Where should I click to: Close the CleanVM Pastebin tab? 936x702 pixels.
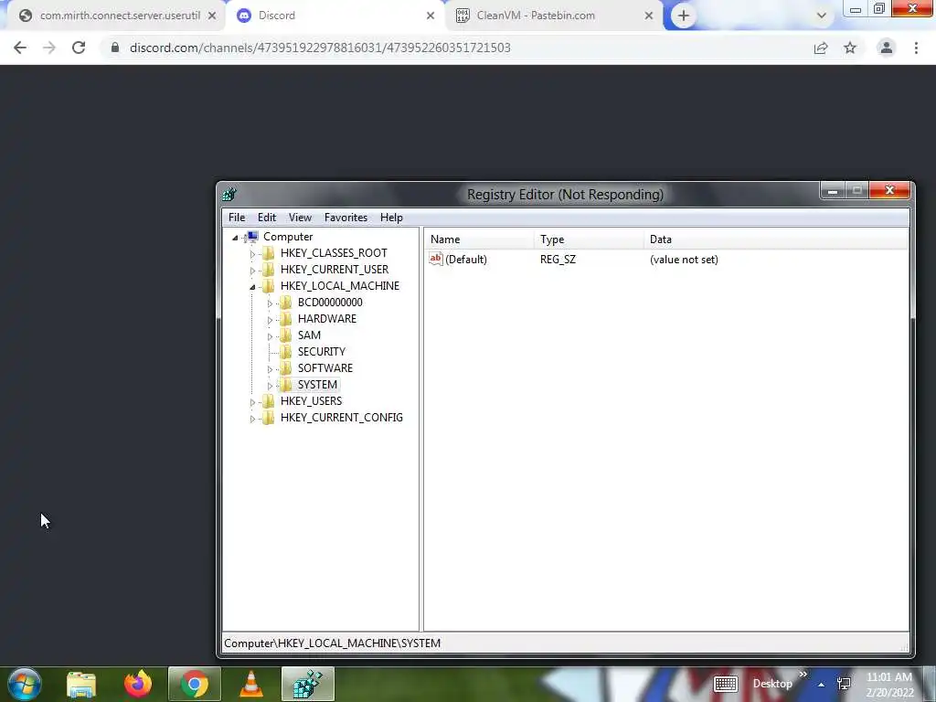[x=649, y=16]
